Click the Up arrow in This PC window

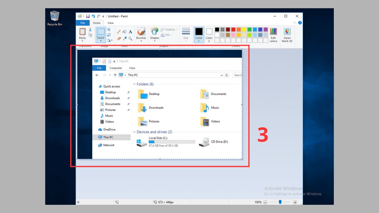coord(115,75)
